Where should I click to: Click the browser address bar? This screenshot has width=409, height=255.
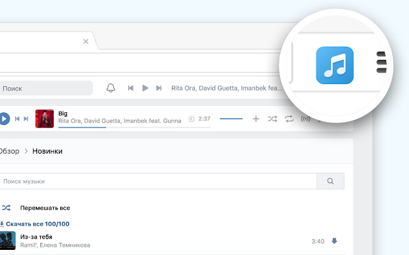139,62
